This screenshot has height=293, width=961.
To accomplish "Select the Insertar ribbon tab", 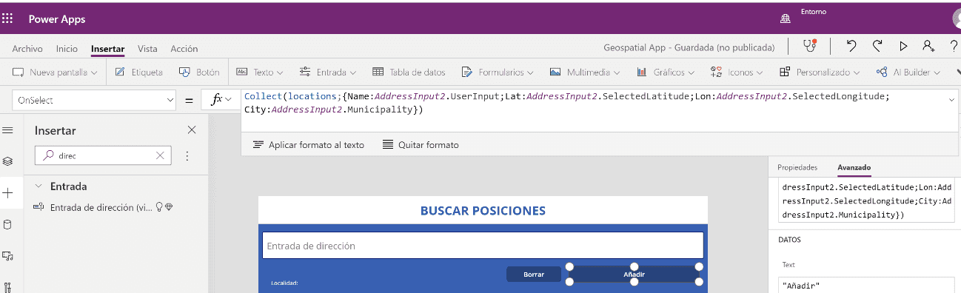I will [x=107, y=49].
